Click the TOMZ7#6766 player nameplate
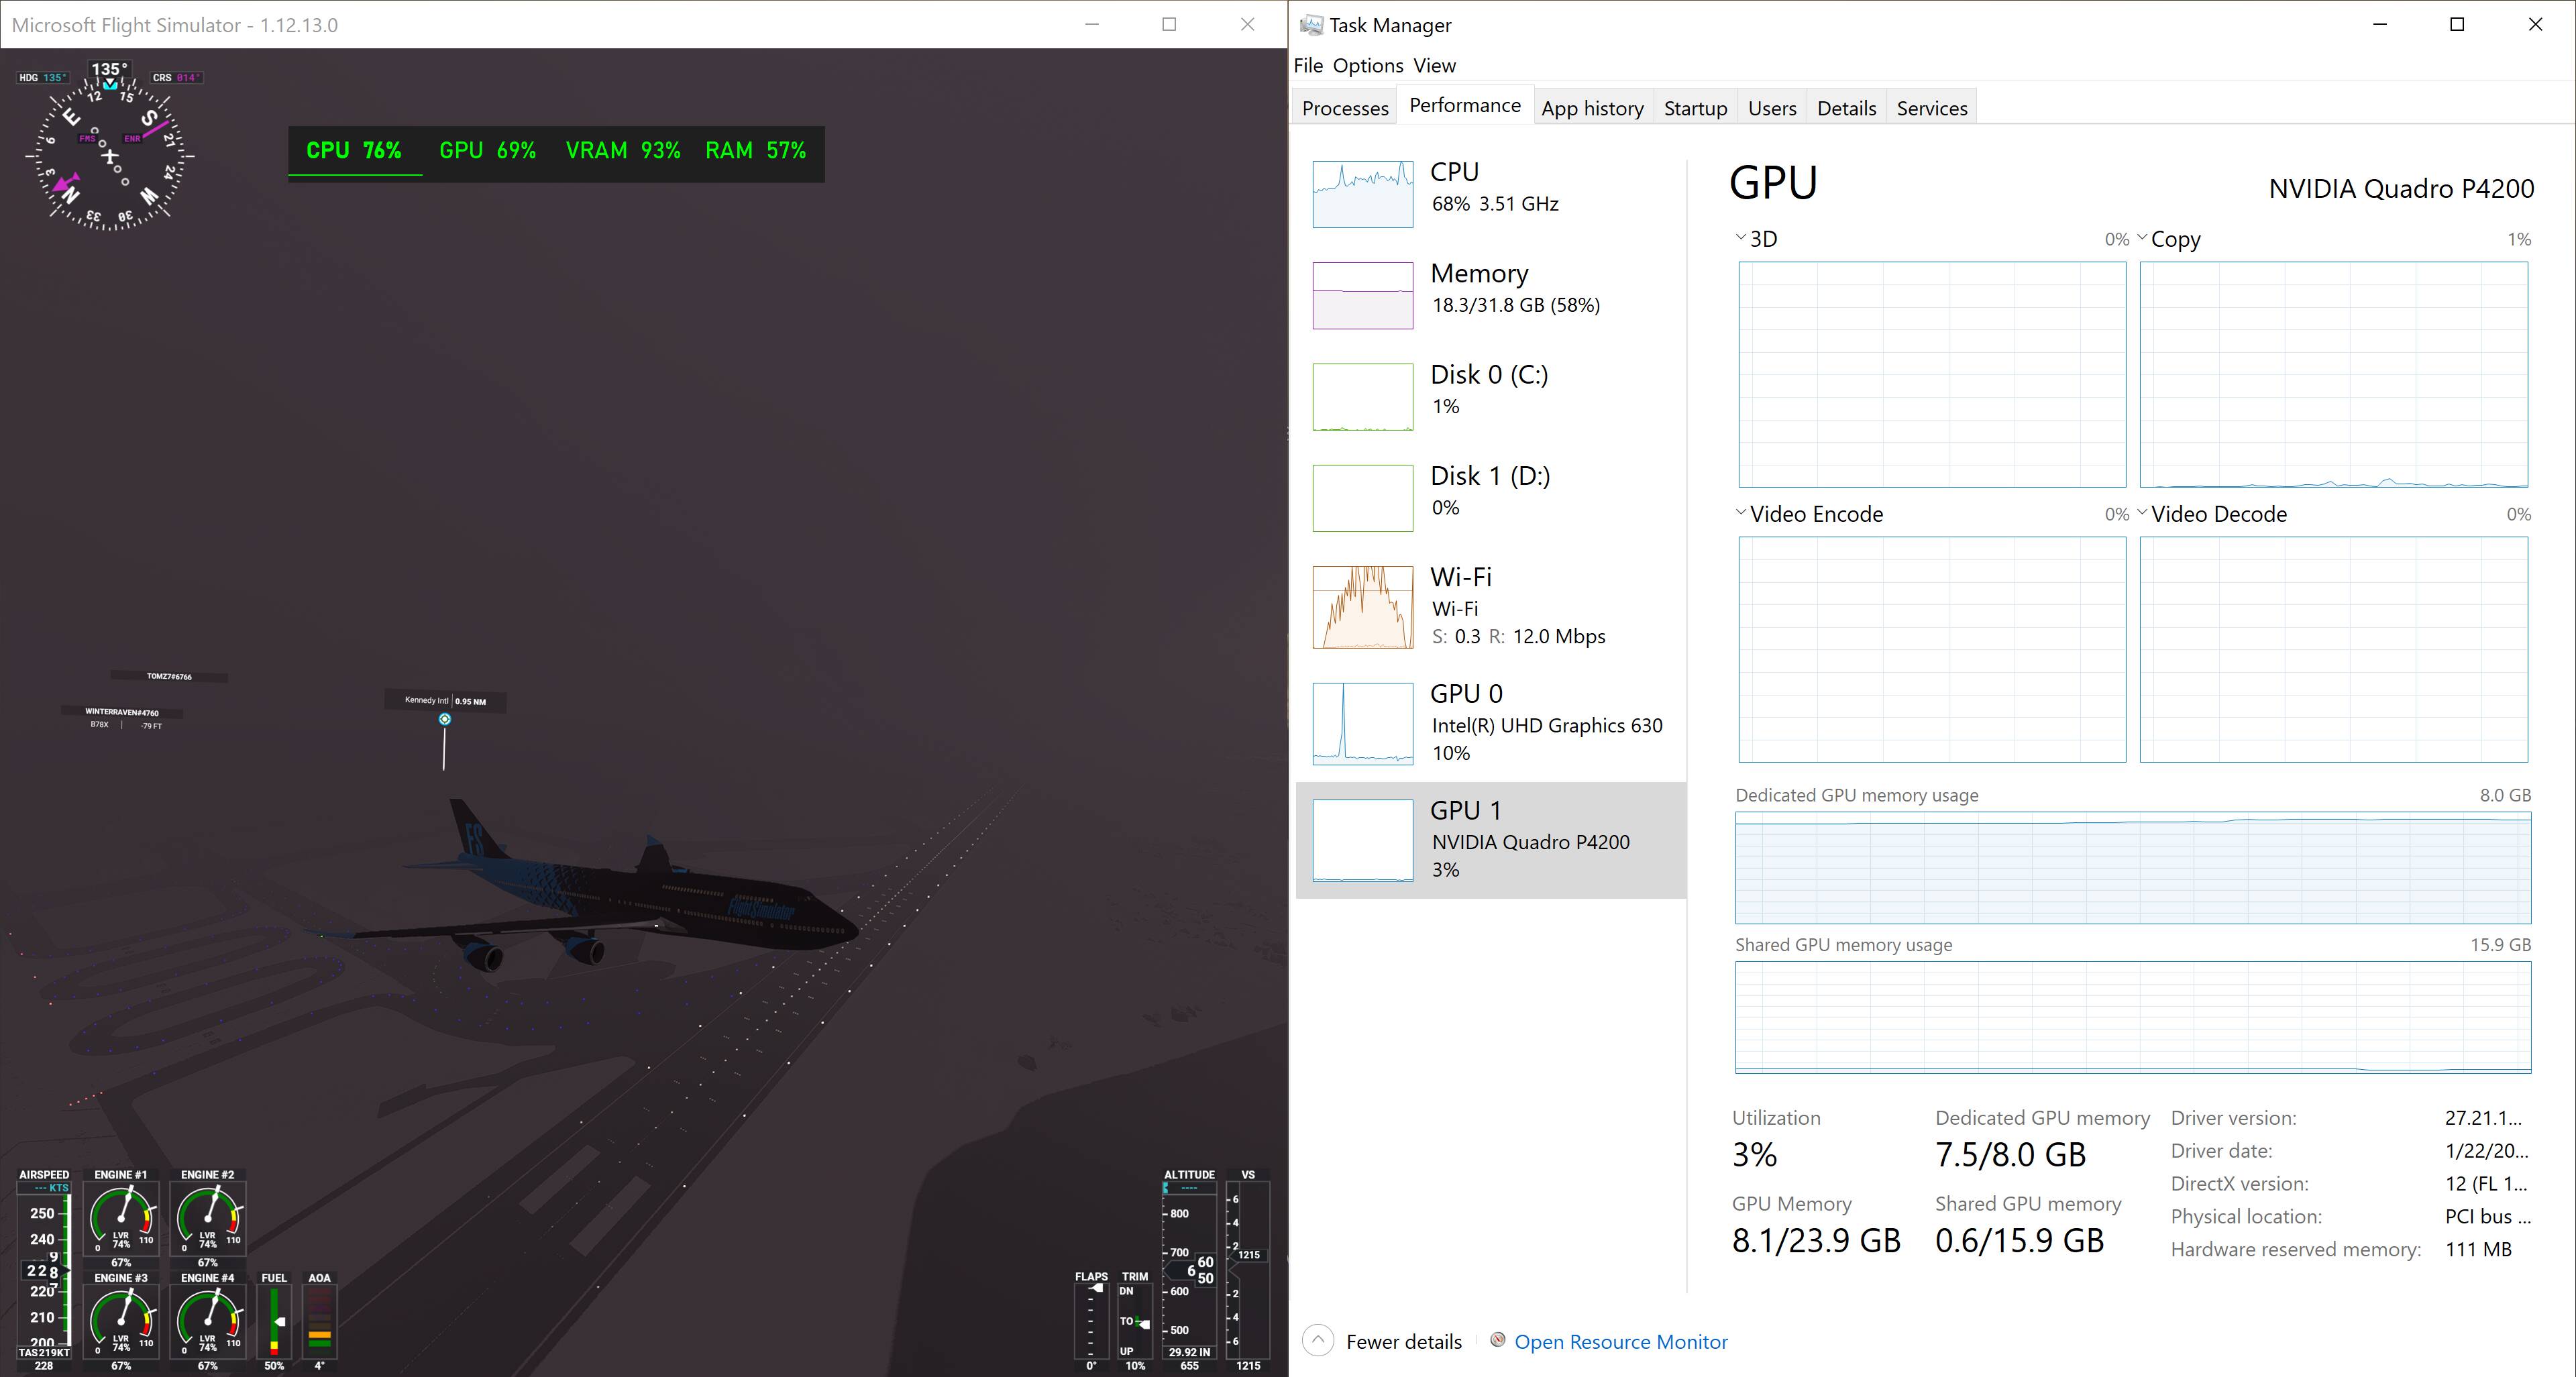This screenshot has width=2576, height=1377. point(169,677)
